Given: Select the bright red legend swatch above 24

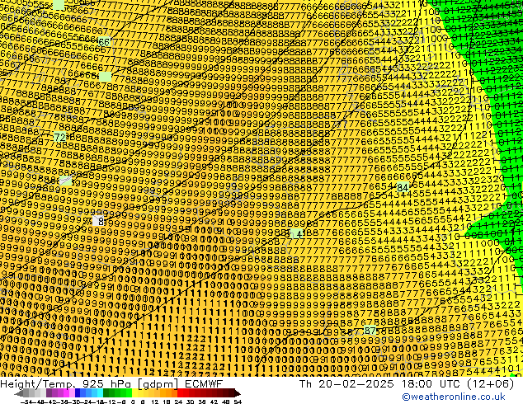Looking at the screenshot, I should point(180,393).
